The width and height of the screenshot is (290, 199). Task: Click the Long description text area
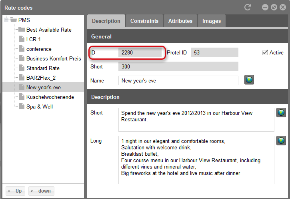pyautogui.click(x=196, y=159)
